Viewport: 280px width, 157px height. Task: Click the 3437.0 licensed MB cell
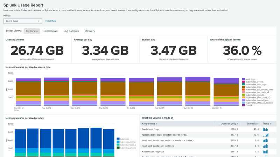(x=234, y=135)
